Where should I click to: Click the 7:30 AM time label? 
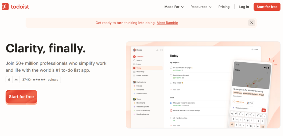[177, 70]
